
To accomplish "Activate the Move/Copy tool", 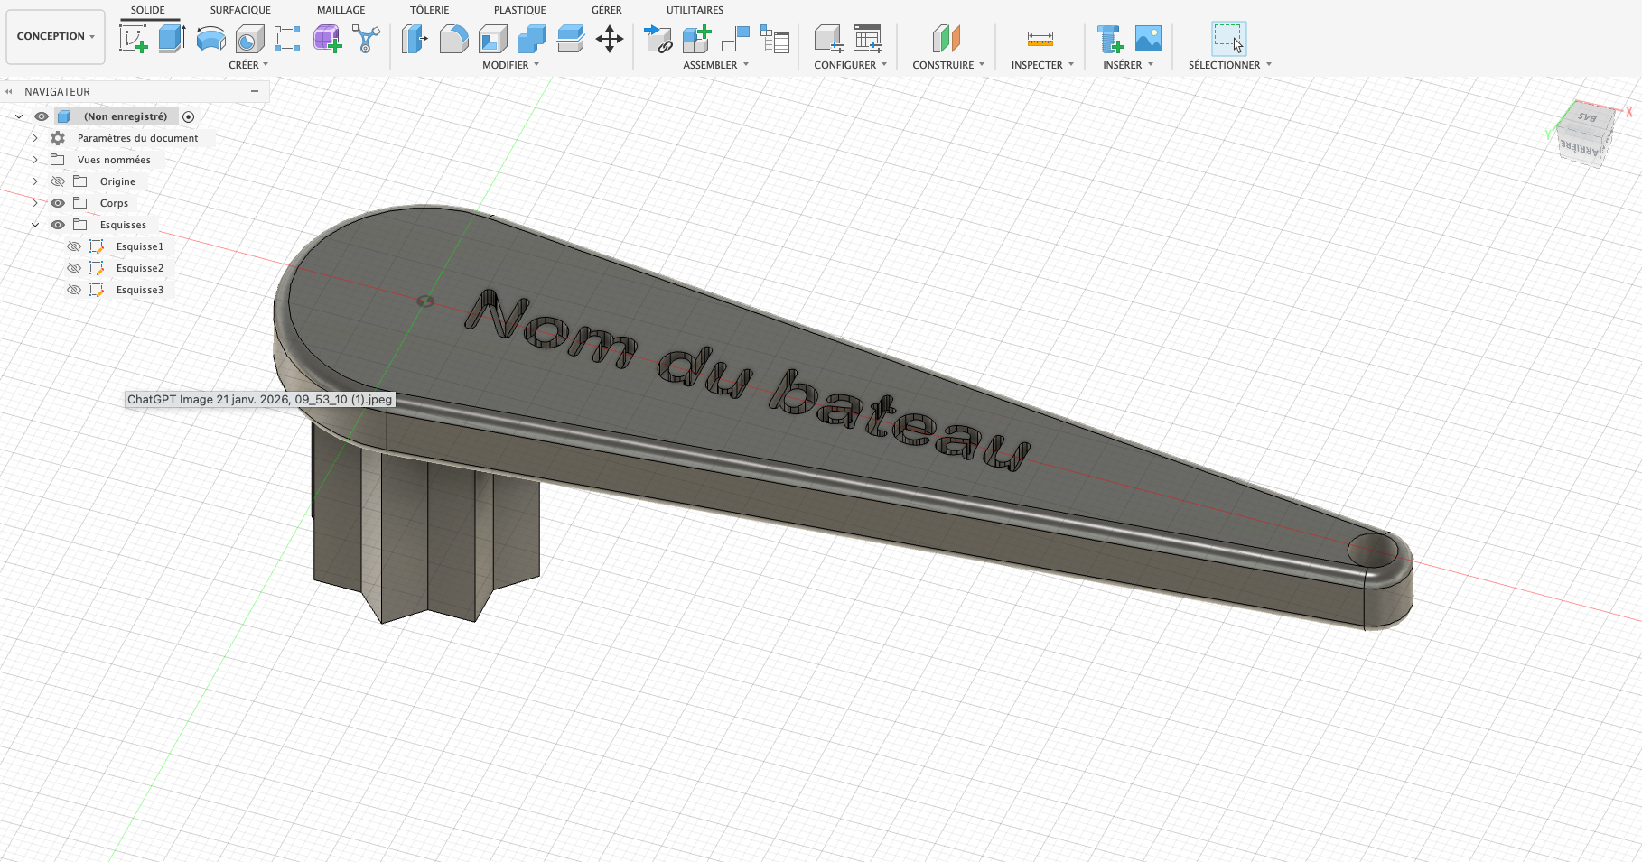I will coord(611,38).
